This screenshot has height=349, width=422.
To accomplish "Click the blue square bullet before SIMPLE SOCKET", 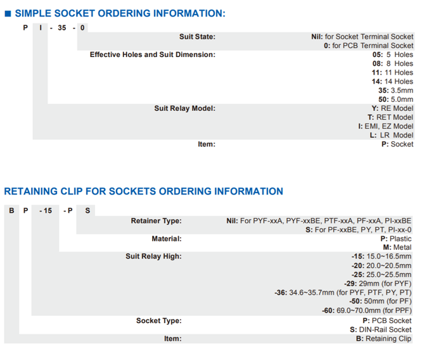I will click(x=8, y=13).
